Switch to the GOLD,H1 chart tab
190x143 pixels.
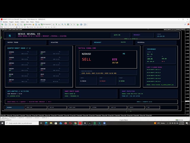pos(37,118)
